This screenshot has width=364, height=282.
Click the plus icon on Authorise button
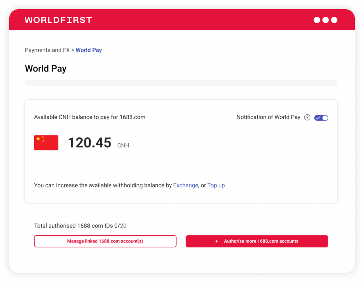216,241
